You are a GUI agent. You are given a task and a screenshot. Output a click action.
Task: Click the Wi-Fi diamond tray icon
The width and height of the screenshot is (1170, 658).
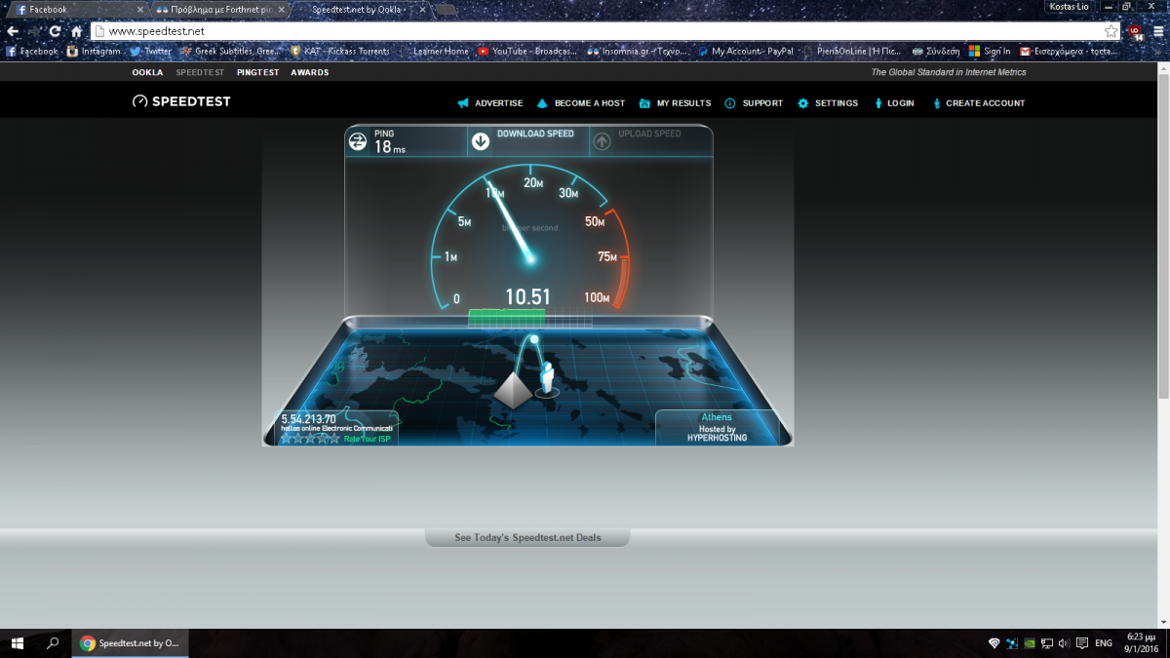pos(994,643)
